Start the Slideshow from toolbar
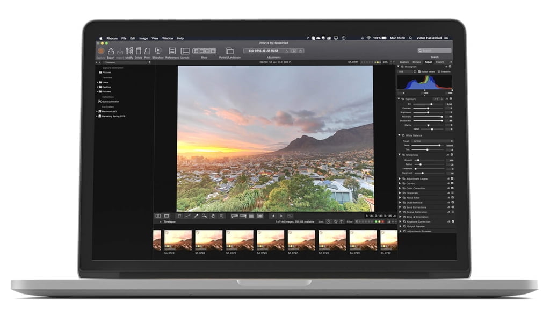 click(x=158, y=51)
